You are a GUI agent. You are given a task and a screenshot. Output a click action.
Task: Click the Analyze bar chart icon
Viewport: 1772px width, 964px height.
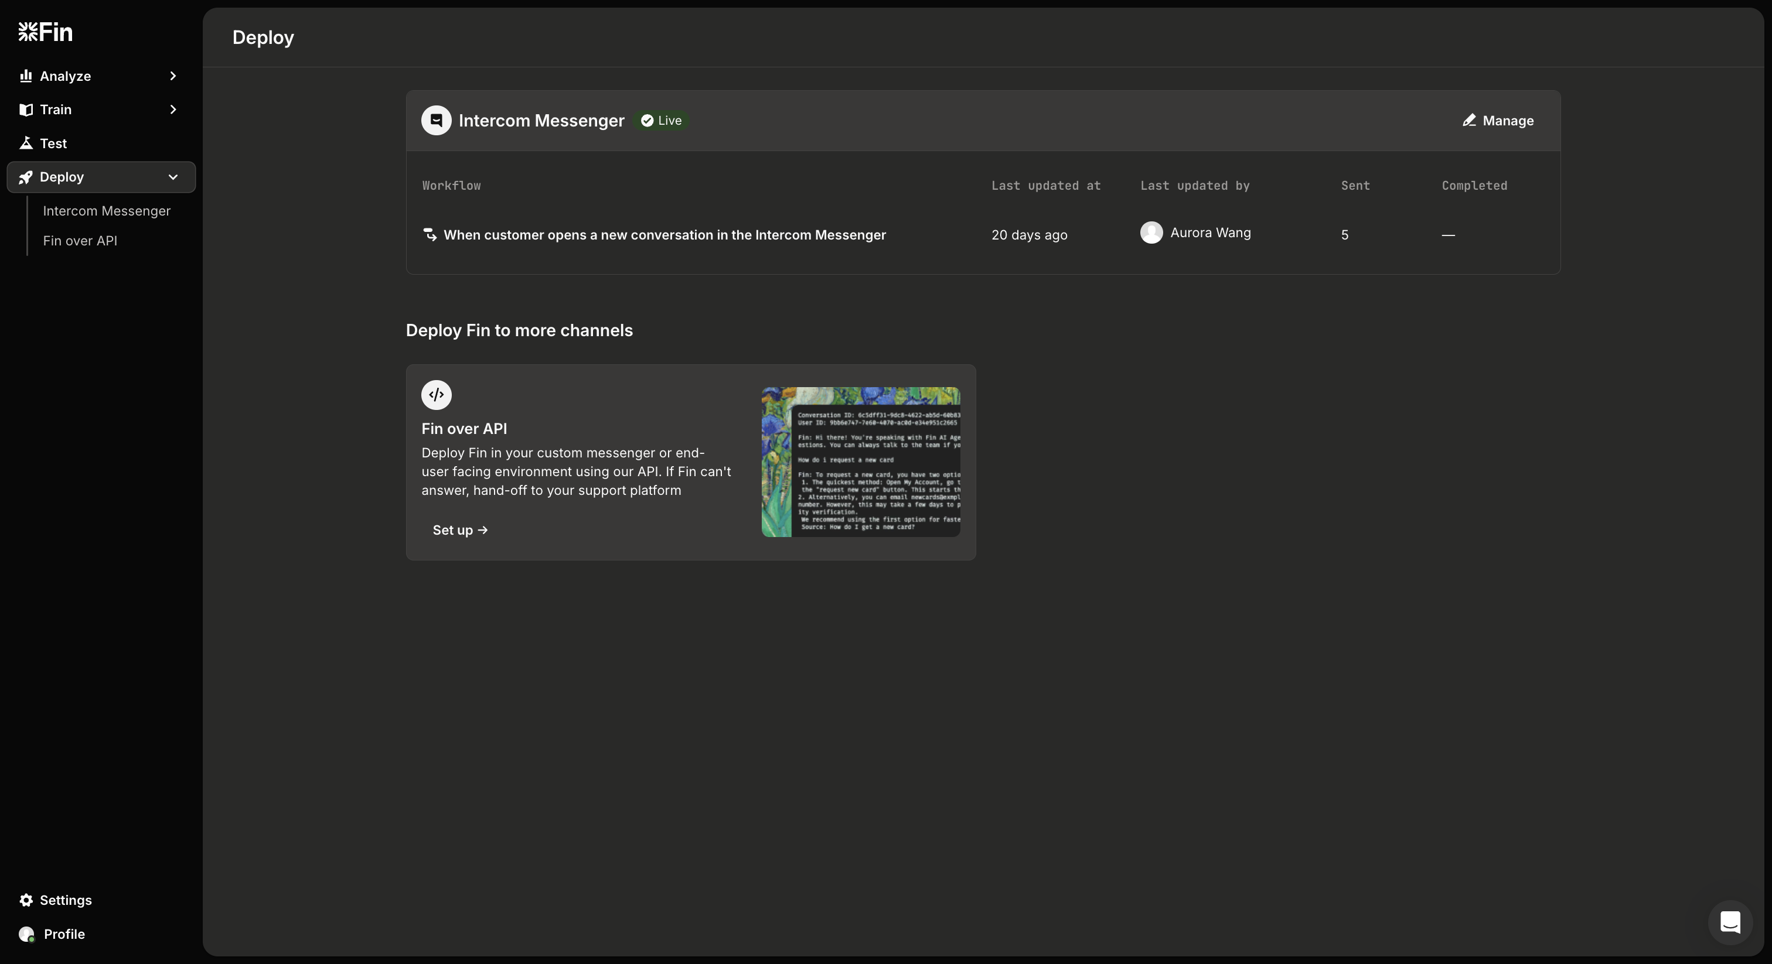click(26, 76)
